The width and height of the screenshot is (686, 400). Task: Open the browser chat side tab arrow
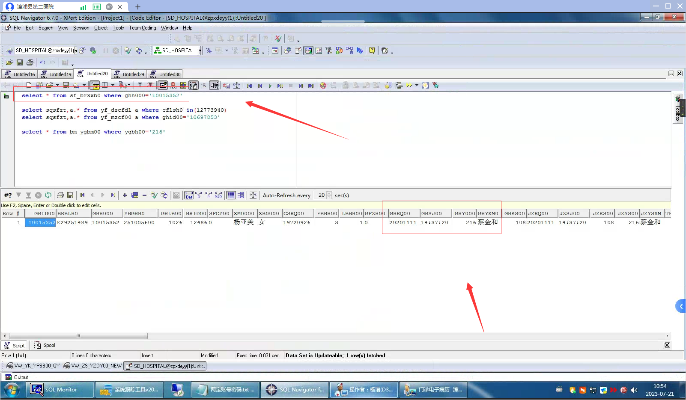[x=680, y=306]
